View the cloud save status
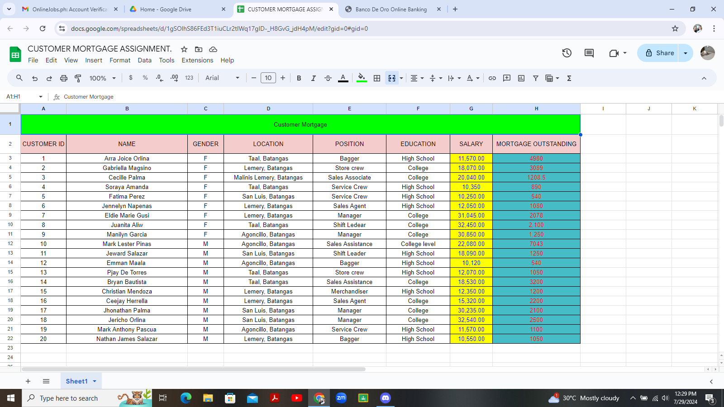 [x=213, y=49]
